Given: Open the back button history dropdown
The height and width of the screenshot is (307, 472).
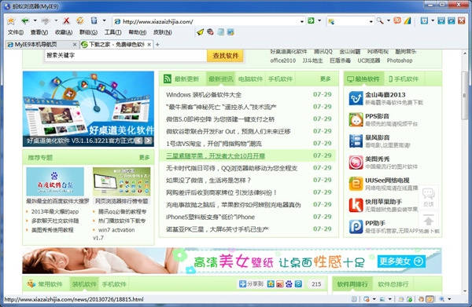Looking at the screenshot, I should click(35, 20).
